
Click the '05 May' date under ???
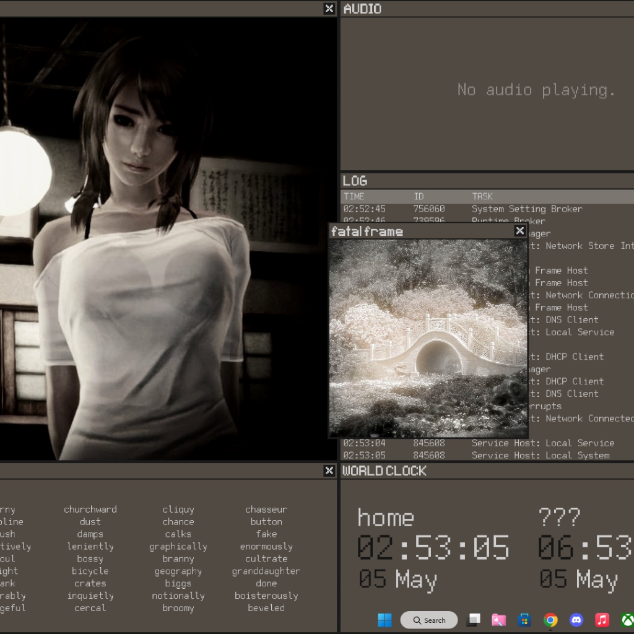[x=579, y=580]
